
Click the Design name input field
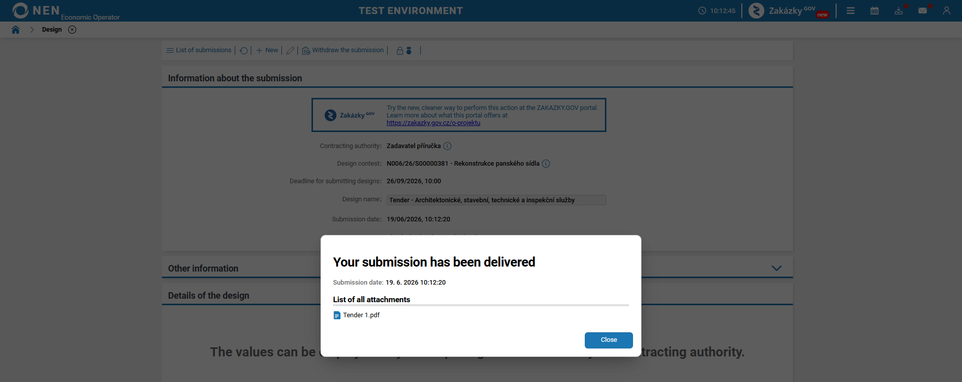(x=497, y=200)
